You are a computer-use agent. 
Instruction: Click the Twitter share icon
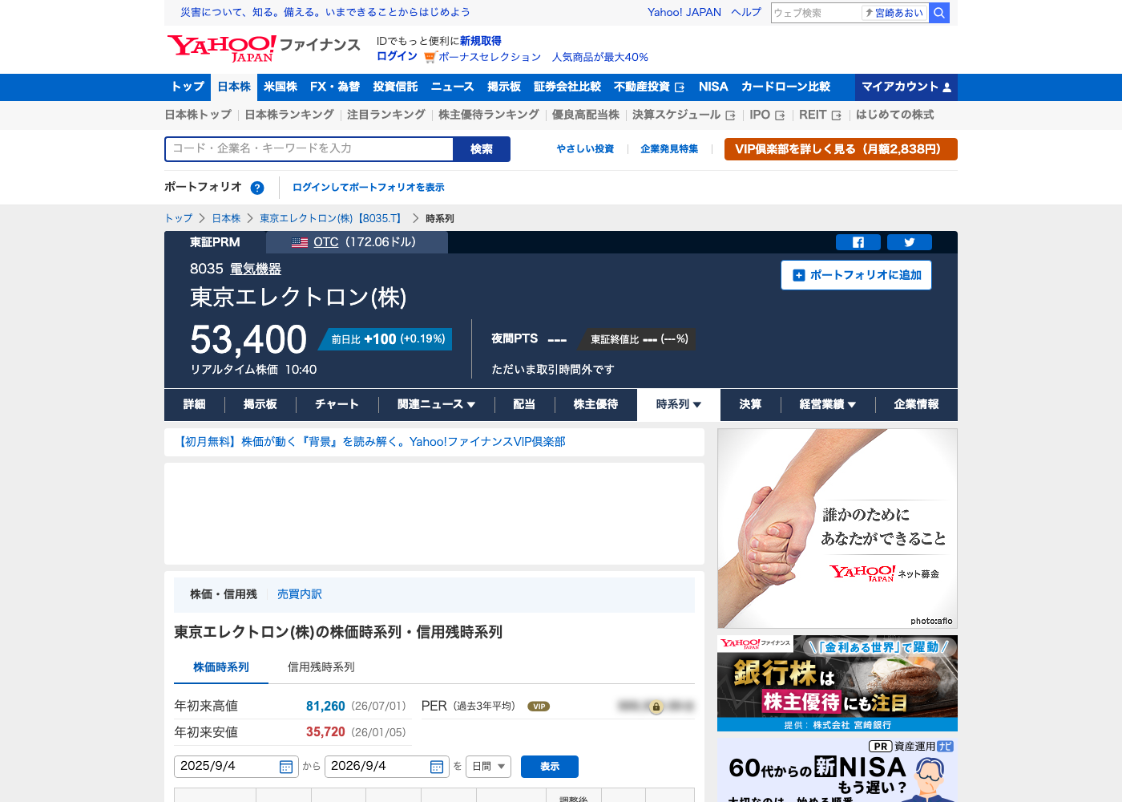click(910, 242)
